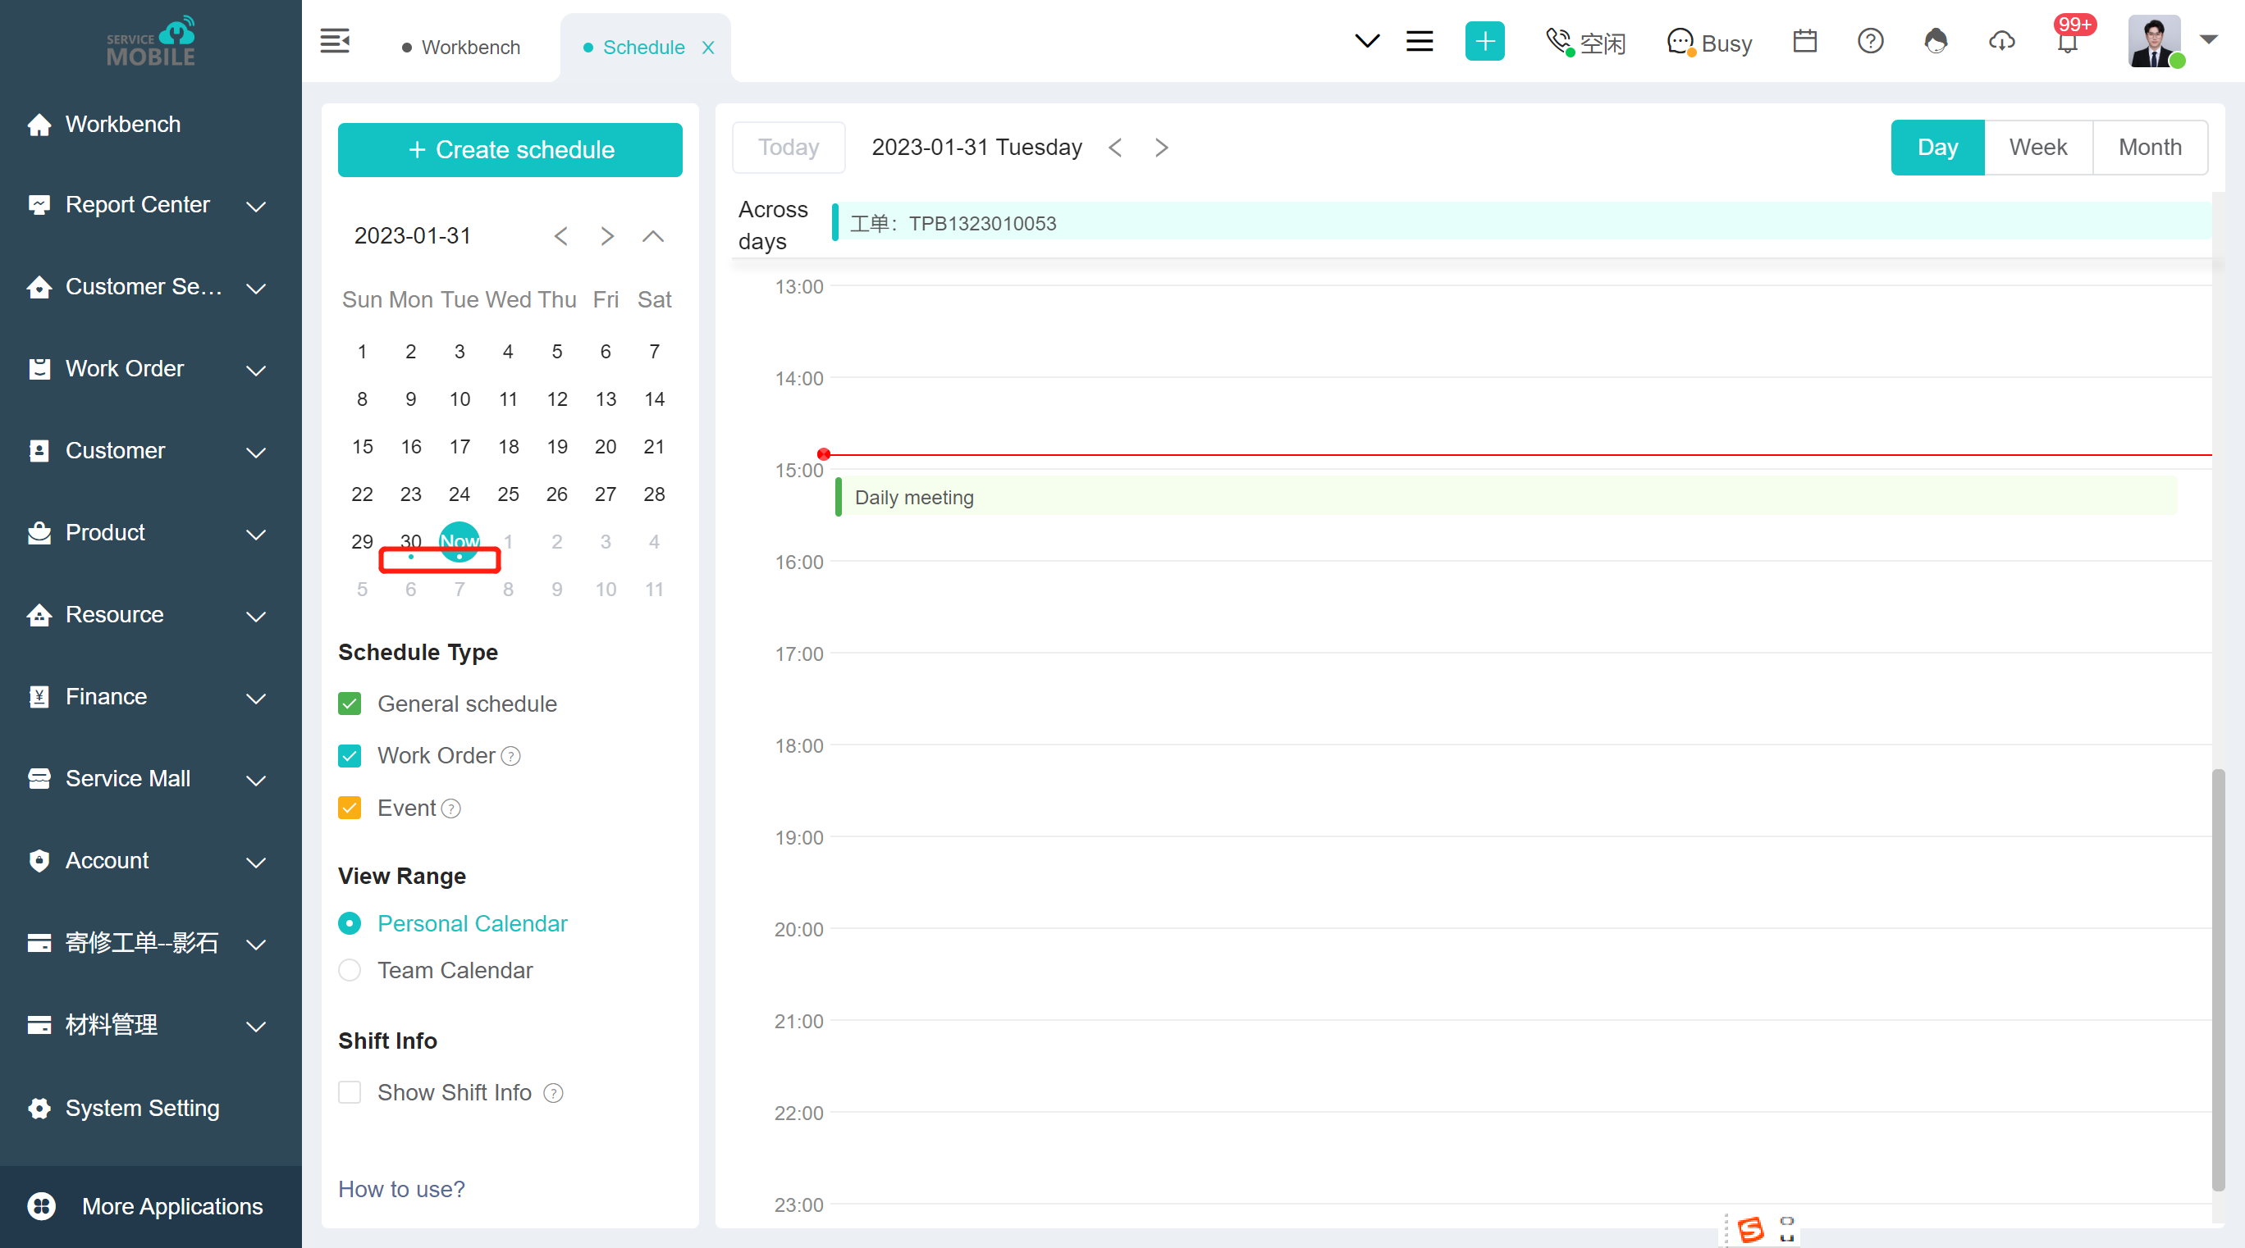Click the Create schedule button
Viewport: 2245px width, 1248px height.
pos(510,150)
